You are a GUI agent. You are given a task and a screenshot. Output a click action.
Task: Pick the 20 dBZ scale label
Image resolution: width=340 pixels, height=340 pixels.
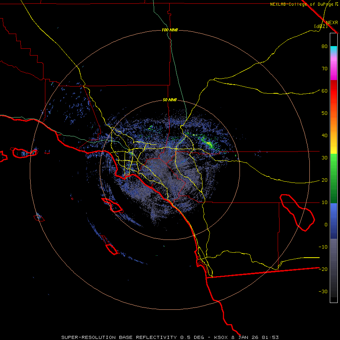pos(325,180)
